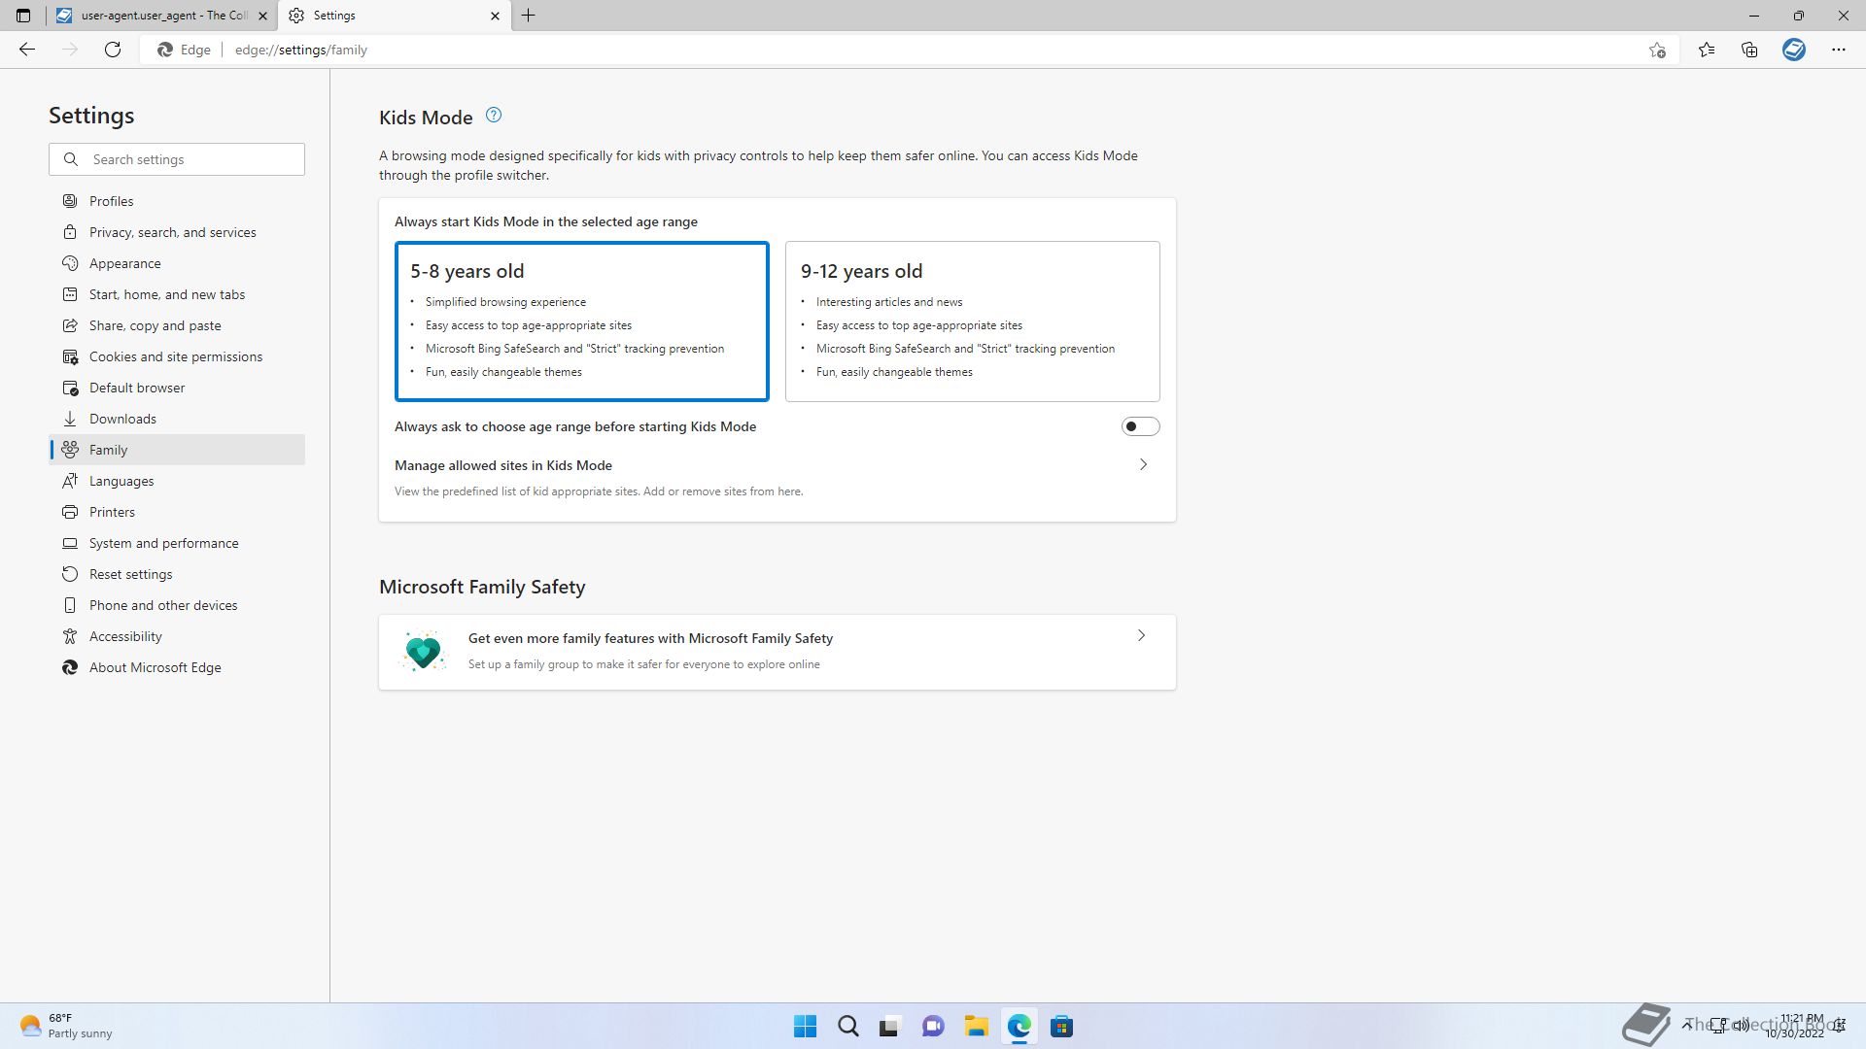Add this page to favorites
This screenshot has height=1049, width=1866.
(1657, 50)
